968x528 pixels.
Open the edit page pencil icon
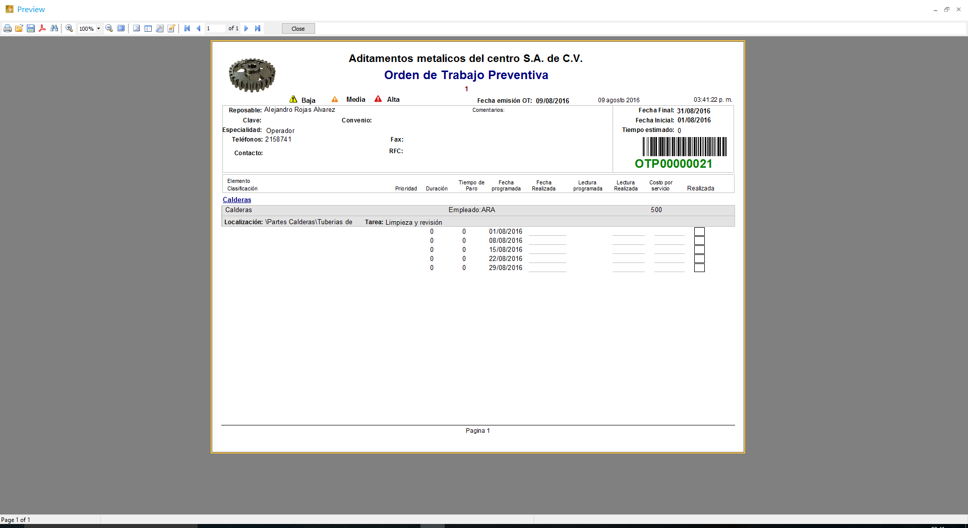171,29
